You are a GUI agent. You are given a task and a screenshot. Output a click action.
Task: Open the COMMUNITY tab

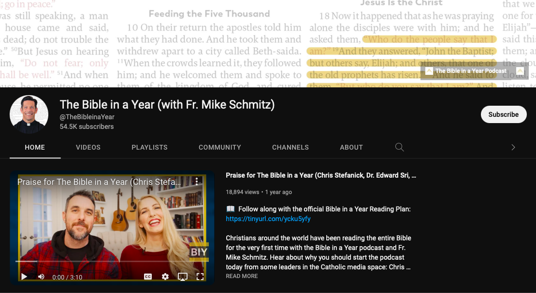click(220, 147)
